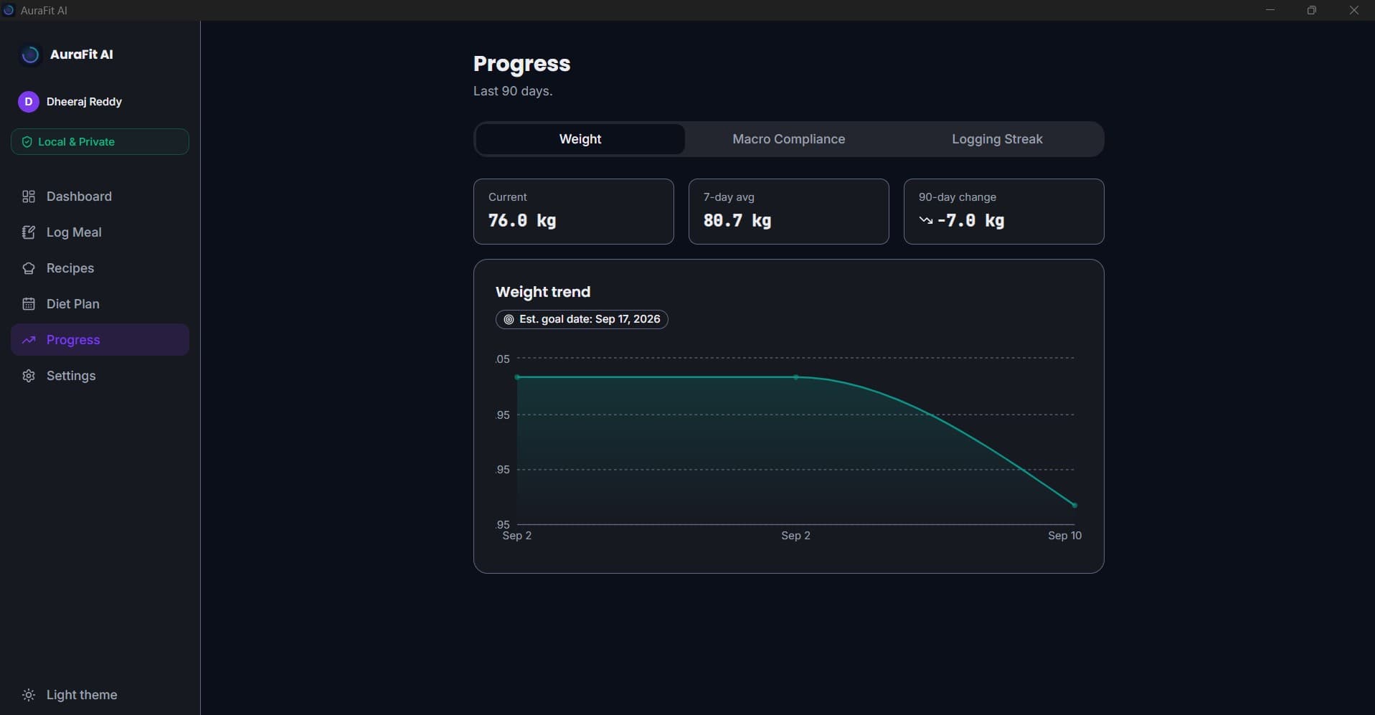The height and width of the screenshot is (715, 1375).
Task: Minimize the AuraFit AI window
Action: [x=1270, y=10]
